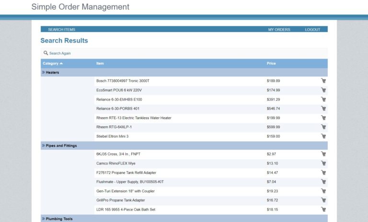
Task: Add F276172 Propane Tank Refill Adapter to cart
Action: point(323,173)
